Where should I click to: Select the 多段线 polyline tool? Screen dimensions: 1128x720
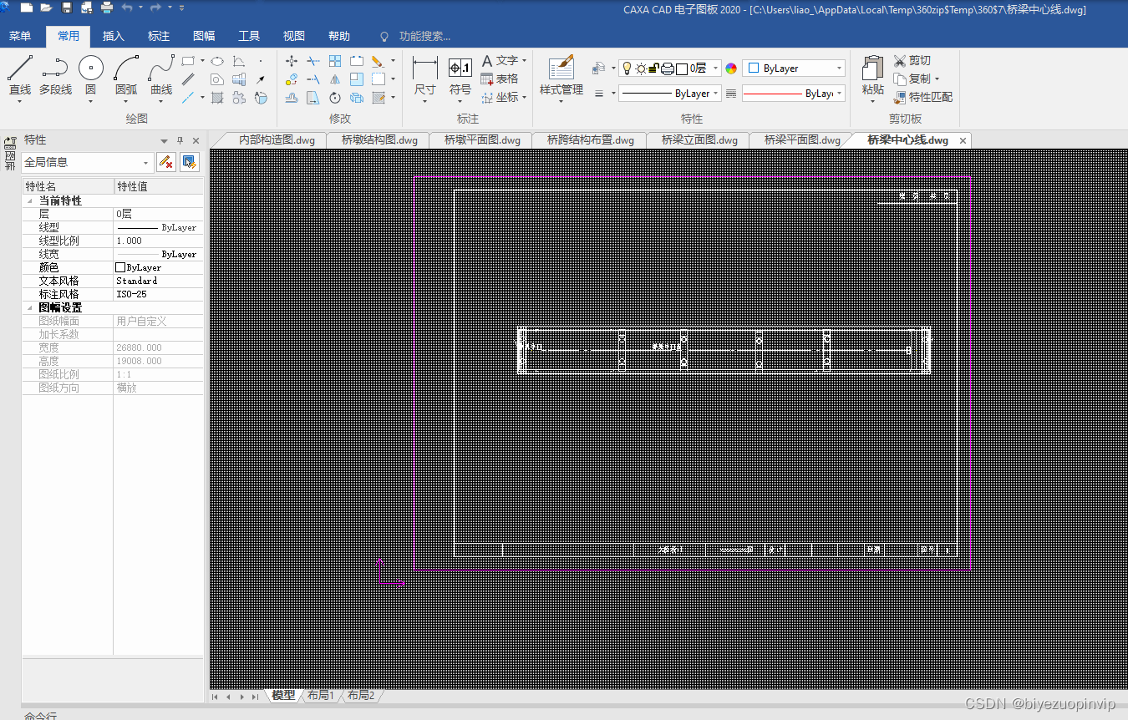[x=55, y=75]
